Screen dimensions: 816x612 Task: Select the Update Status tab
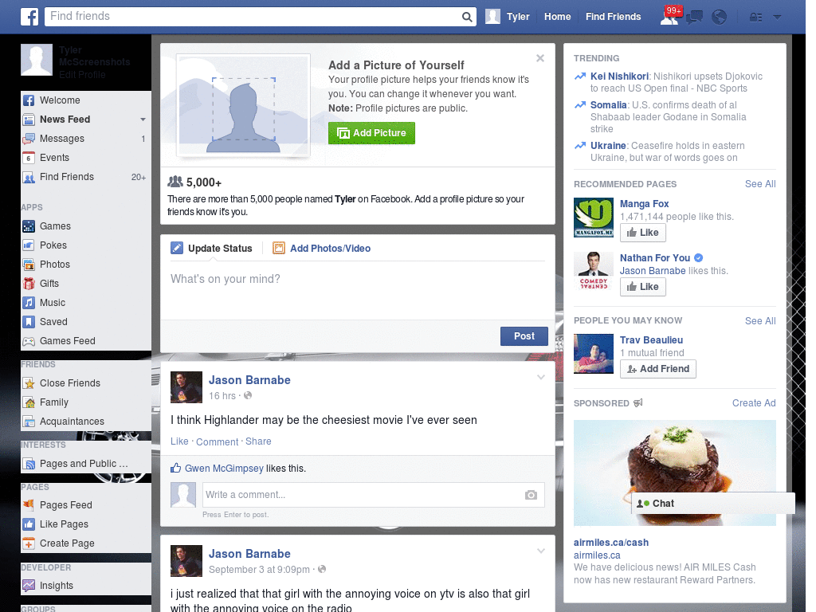[x=212, y=249]
